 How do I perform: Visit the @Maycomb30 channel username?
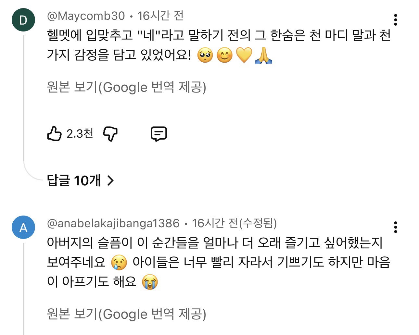86,16
